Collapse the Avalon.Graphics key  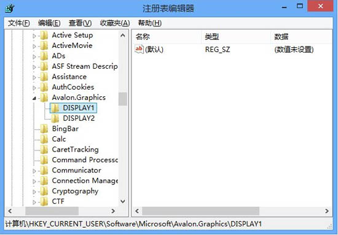pyautogui.click(x=34, y=98)
